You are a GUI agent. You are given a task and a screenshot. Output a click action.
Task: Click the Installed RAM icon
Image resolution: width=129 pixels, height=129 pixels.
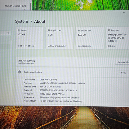[79, 30]
